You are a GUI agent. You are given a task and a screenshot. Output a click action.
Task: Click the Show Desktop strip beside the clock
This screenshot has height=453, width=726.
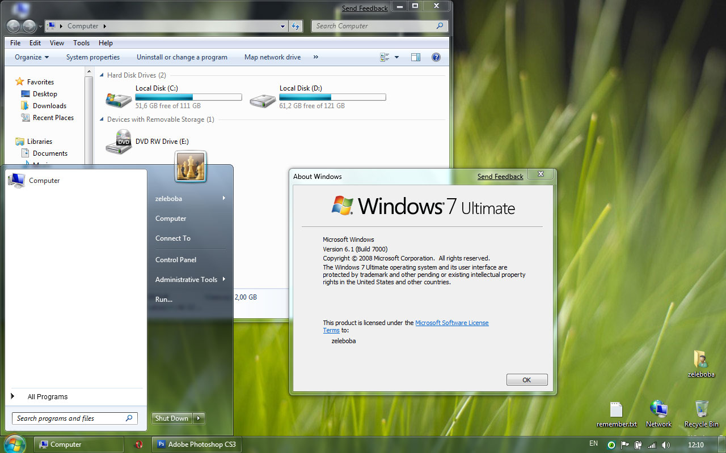pyautogui.click(x=722, y=445)
